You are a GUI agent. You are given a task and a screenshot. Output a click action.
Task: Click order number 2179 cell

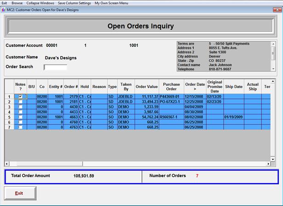tap(71, 97)
